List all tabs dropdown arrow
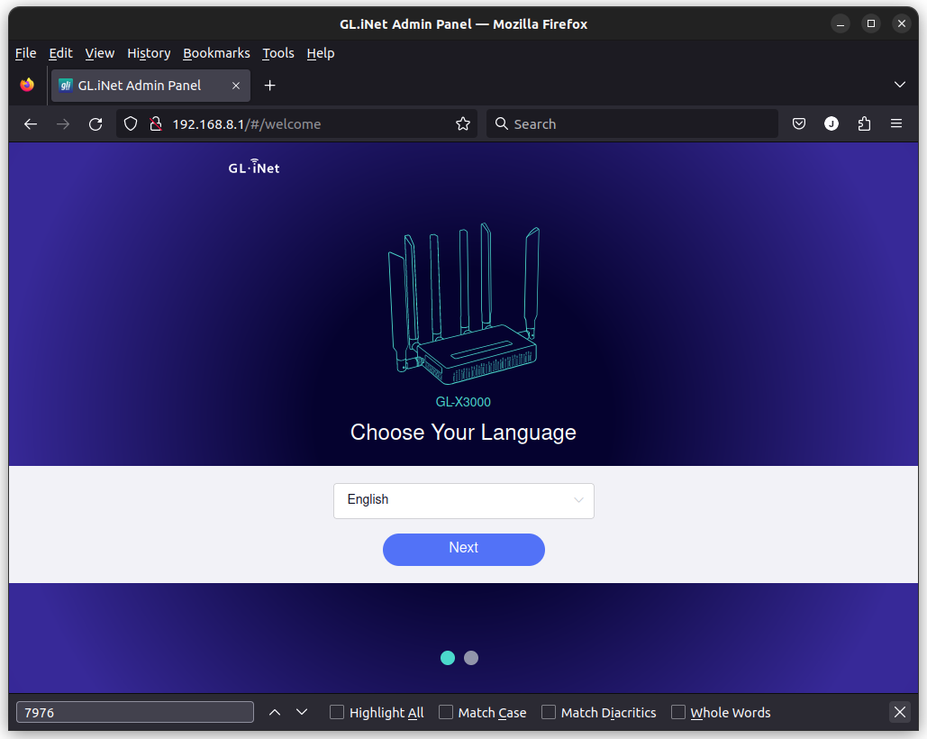927x739 pixels. click(x=899, y=85)
